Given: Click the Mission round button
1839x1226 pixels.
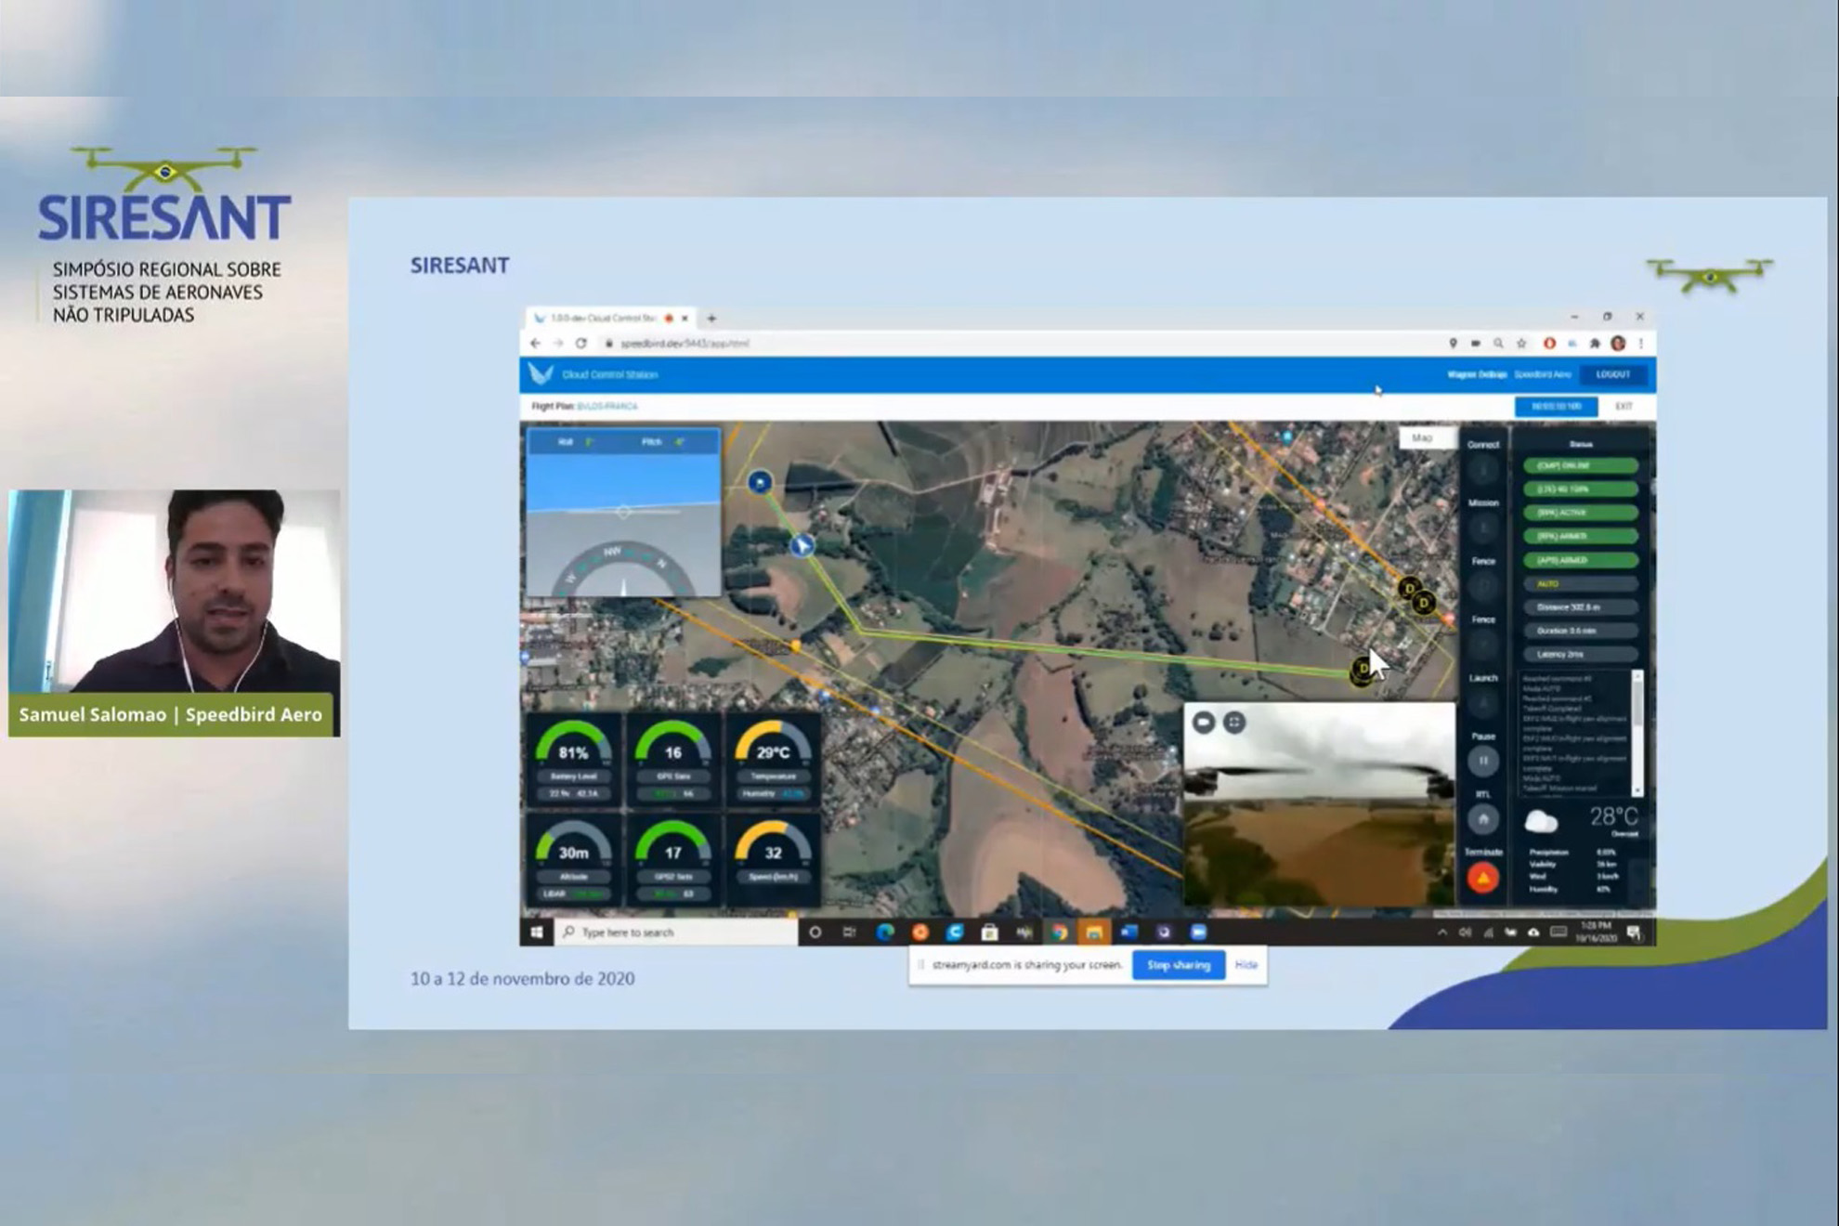Looking at the screenshot, I should pyautogui.click(x=1483, y=528).
